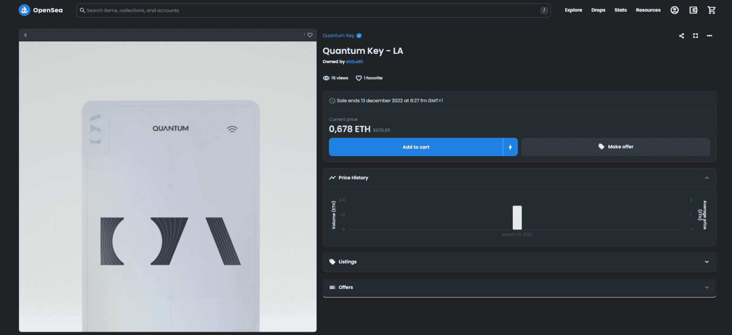Open the Stats menu
This screenshot has height=335, width=732.
(620, 10)
